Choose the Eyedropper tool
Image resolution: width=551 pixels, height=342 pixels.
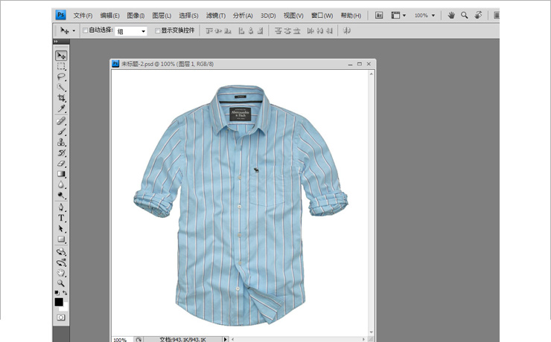61,109
